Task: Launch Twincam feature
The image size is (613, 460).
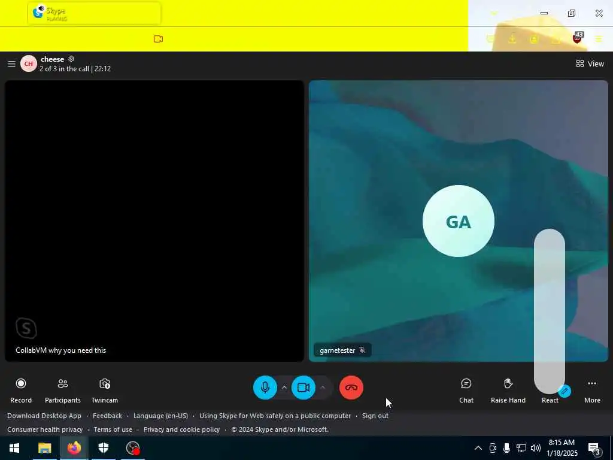Action: click(x=104, y=391)
